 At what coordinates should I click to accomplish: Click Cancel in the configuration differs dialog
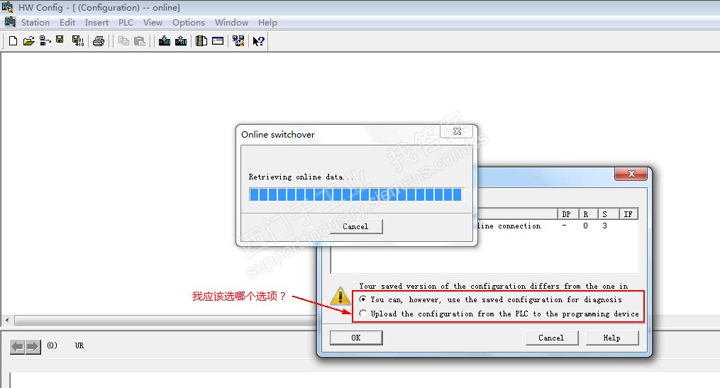[x=551, y=338]
